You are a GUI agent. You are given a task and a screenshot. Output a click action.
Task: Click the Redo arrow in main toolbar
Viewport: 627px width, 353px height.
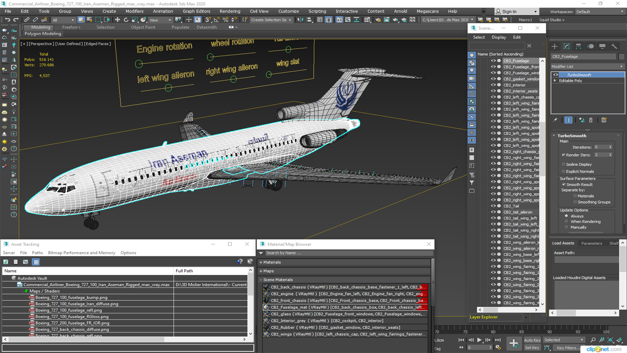point(15,20)
